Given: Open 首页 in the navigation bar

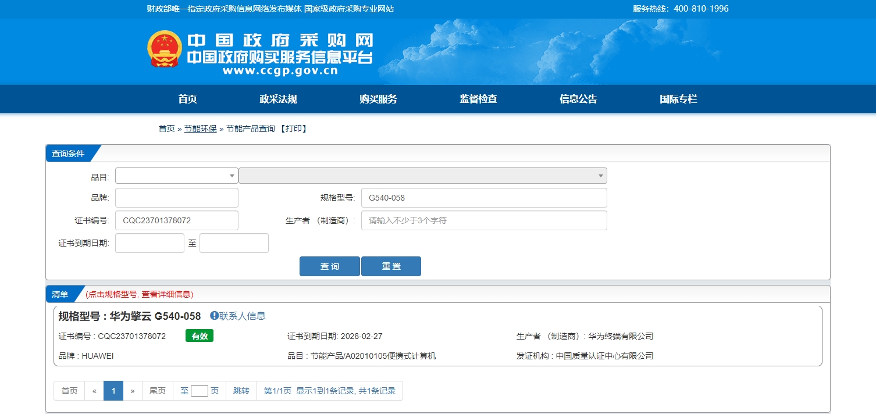Looking at the screenshot, I should coord(187,99).
